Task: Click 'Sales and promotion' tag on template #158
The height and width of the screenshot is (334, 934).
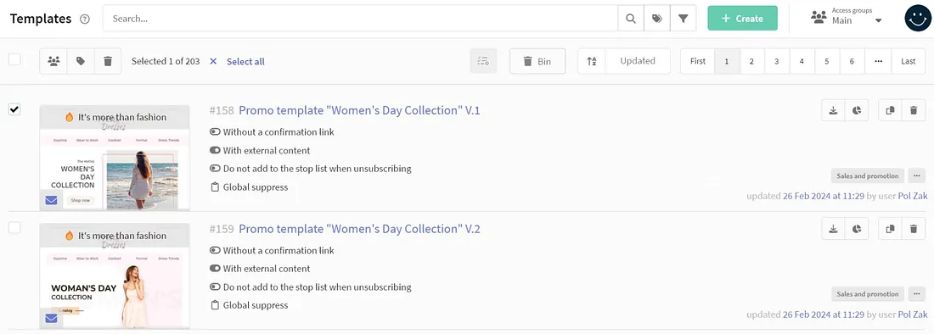Action: tap(867, 176)
